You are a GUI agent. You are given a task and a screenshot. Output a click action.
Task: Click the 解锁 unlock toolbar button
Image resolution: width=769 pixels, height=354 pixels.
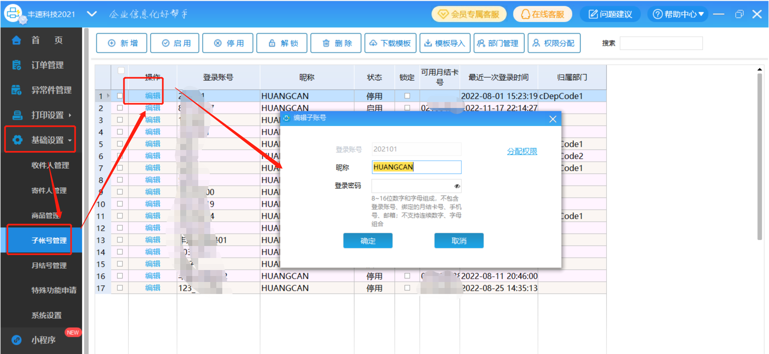282,43
